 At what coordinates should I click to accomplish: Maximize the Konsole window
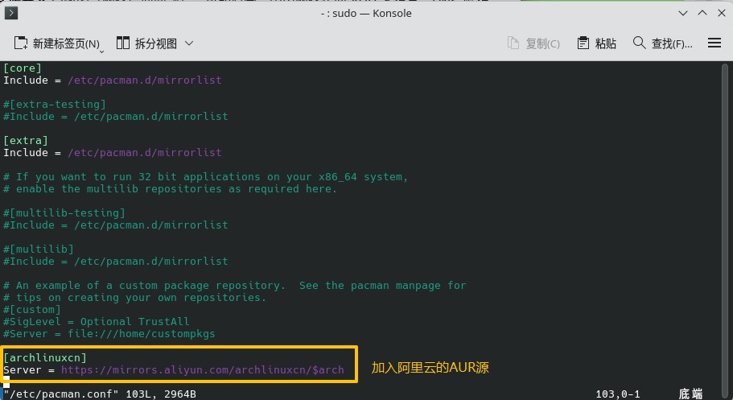[x=701, y=13]
